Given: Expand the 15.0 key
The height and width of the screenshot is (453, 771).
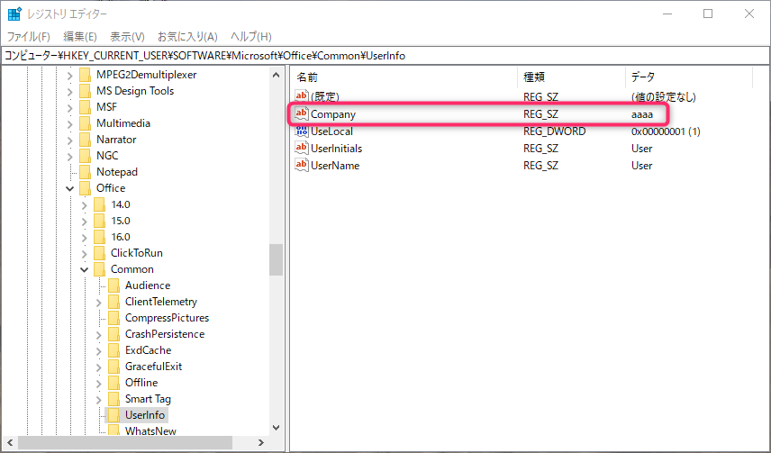Looking at the screenshot, I should (84, 222).
